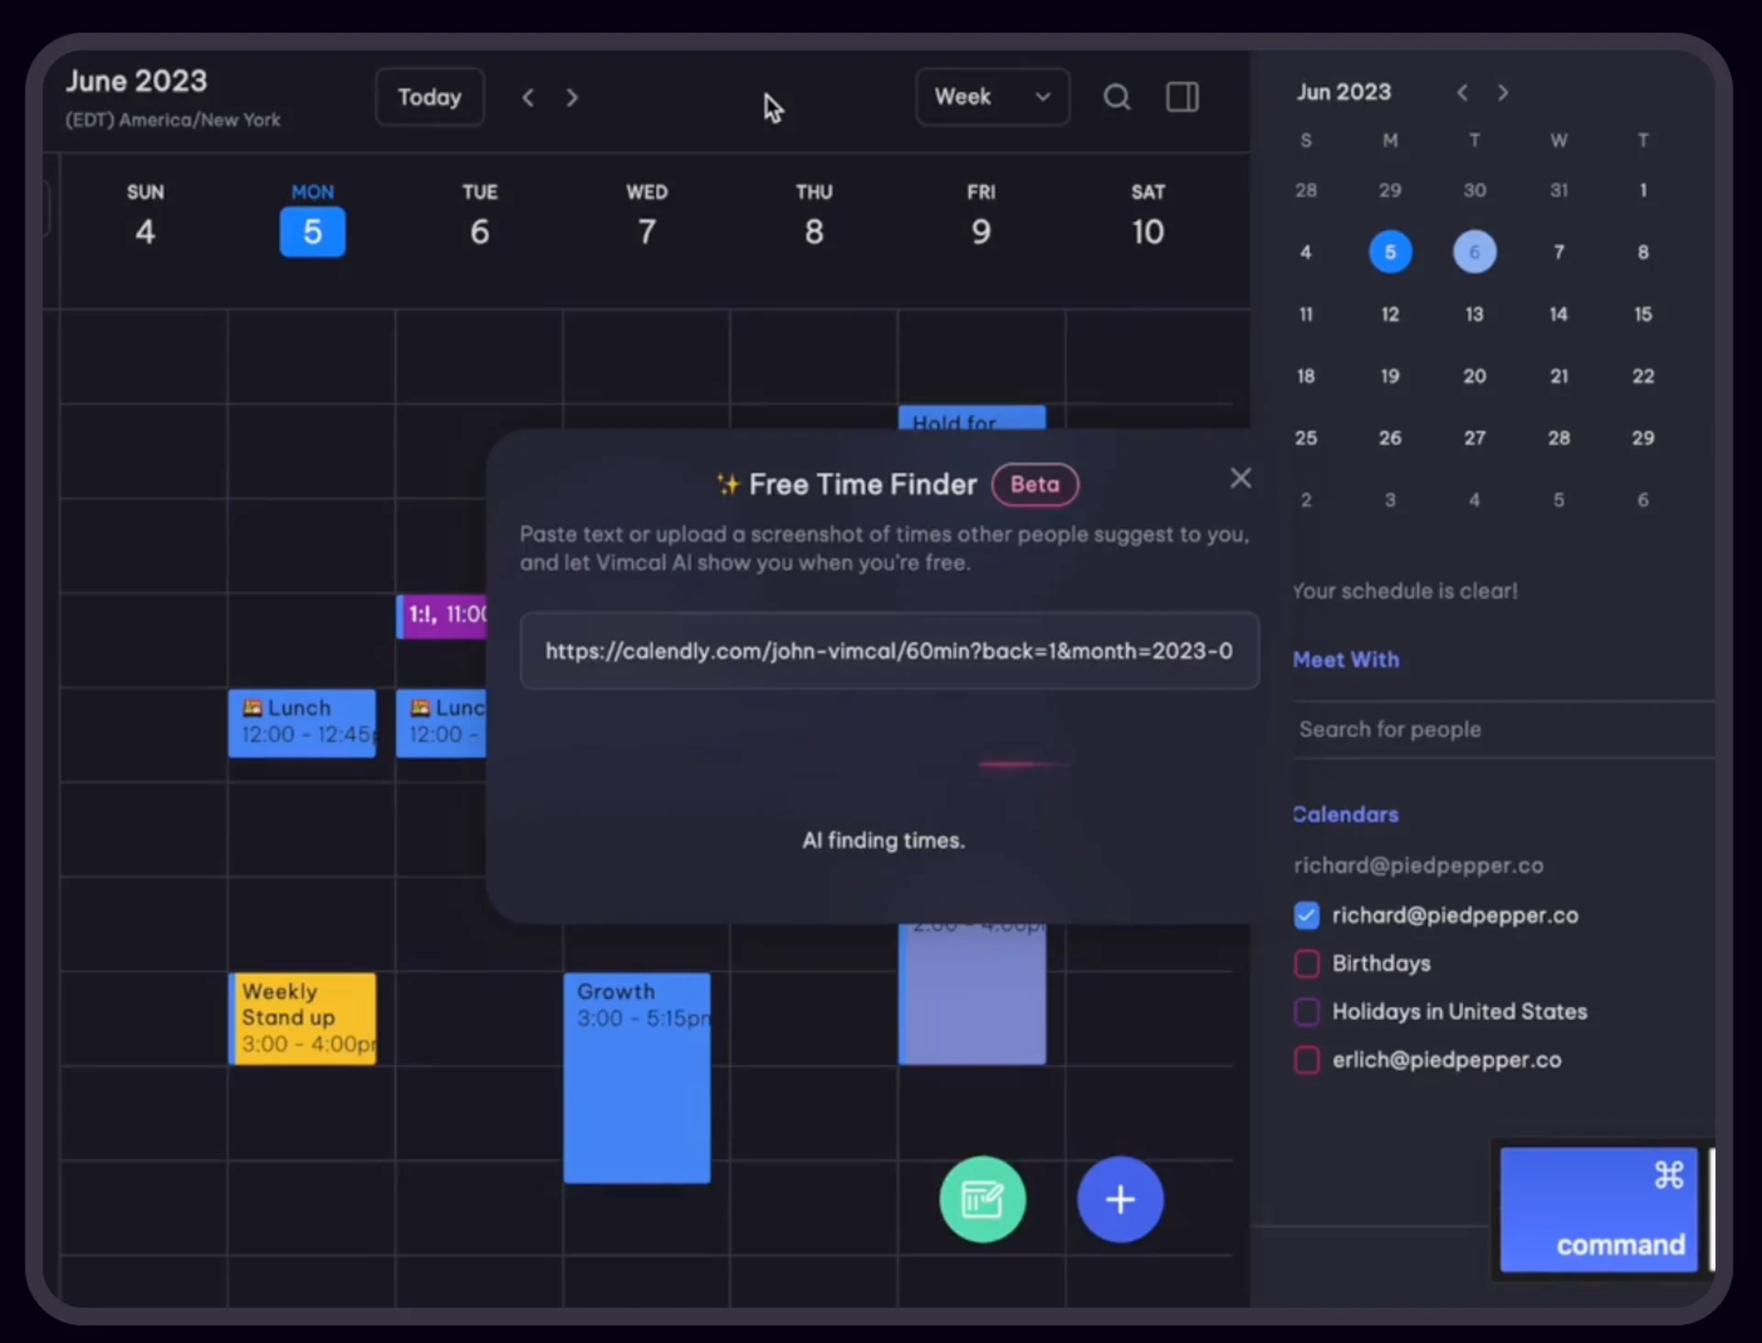Close the Free Time Finder dialog
This screenshot has width=1762, height=1343.
(x=1241, y=477)
